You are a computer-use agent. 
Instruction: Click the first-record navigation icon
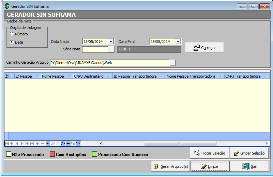[7, 144]
